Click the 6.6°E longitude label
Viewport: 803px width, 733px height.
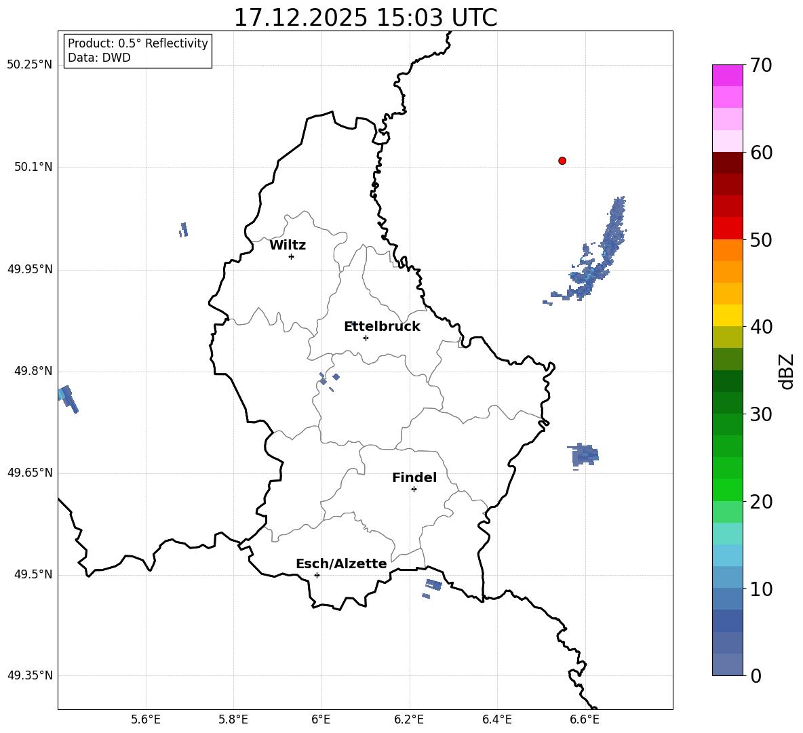[585, 719]
